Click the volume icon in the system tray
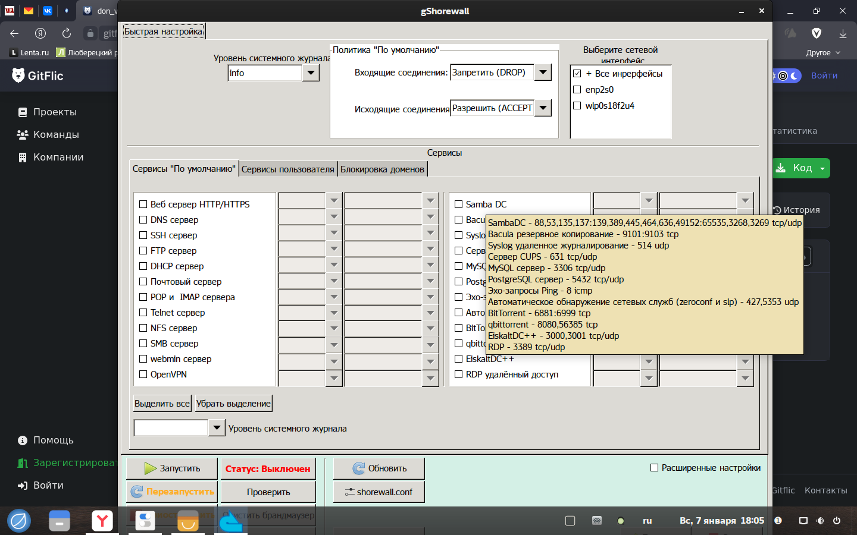857x535 pixels. tap(820, 521)
